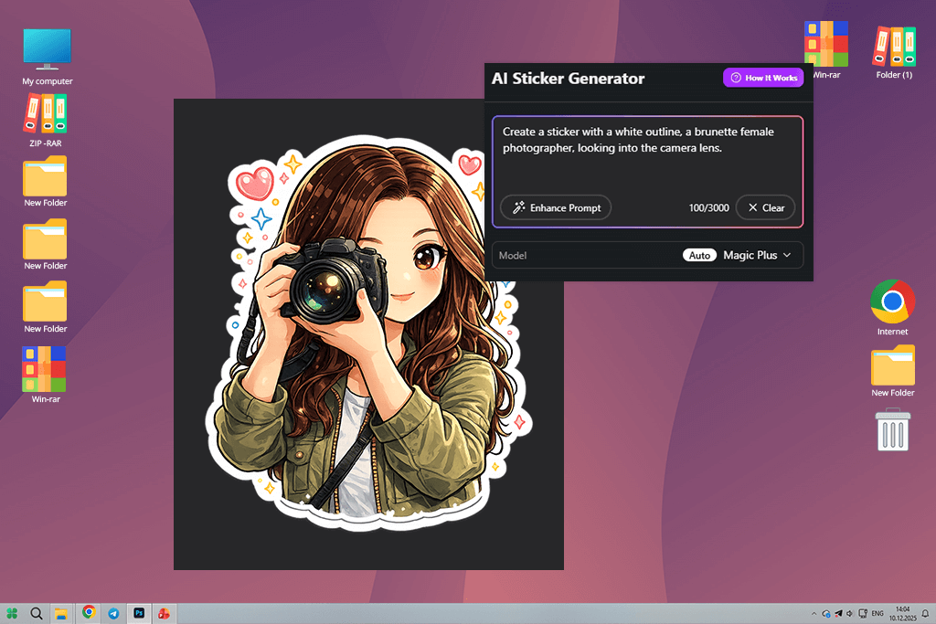Click the How It Works button
Image resolution: width=936 pixels, height=624 pixels.
point(763,78)
